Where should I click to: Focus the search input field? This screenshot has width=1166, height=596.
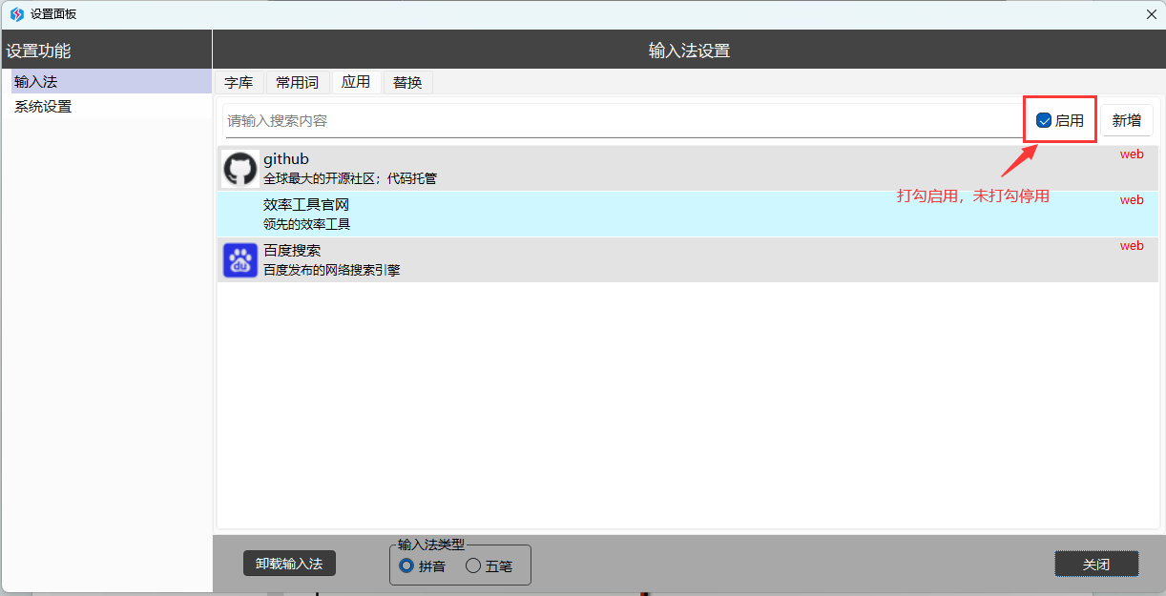620,121
